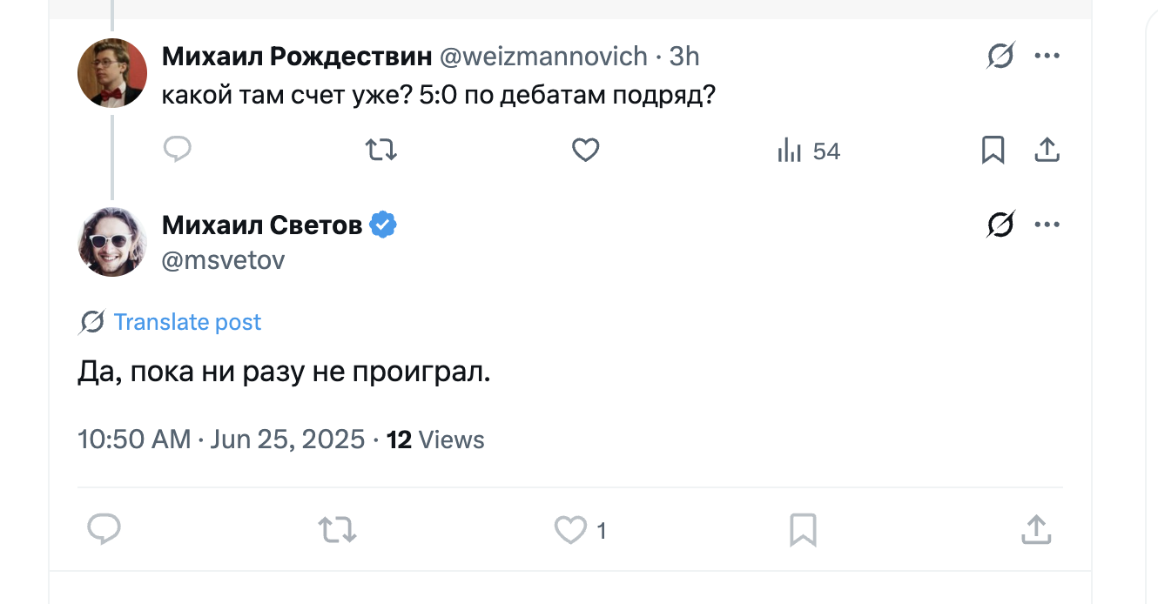Image resolution: width=1158 pixels, height=604 pixels.
Task: Open @weizmannovich profile handle
Action: coord(543,57)
